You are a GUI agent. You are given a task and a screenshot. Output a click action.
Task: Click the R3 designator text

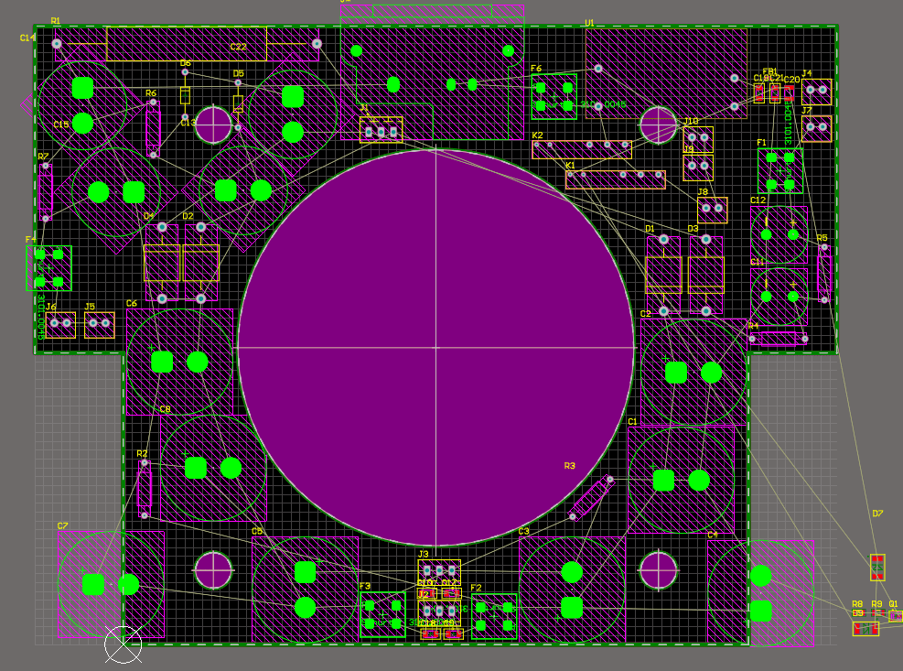(x=570, y=466)
